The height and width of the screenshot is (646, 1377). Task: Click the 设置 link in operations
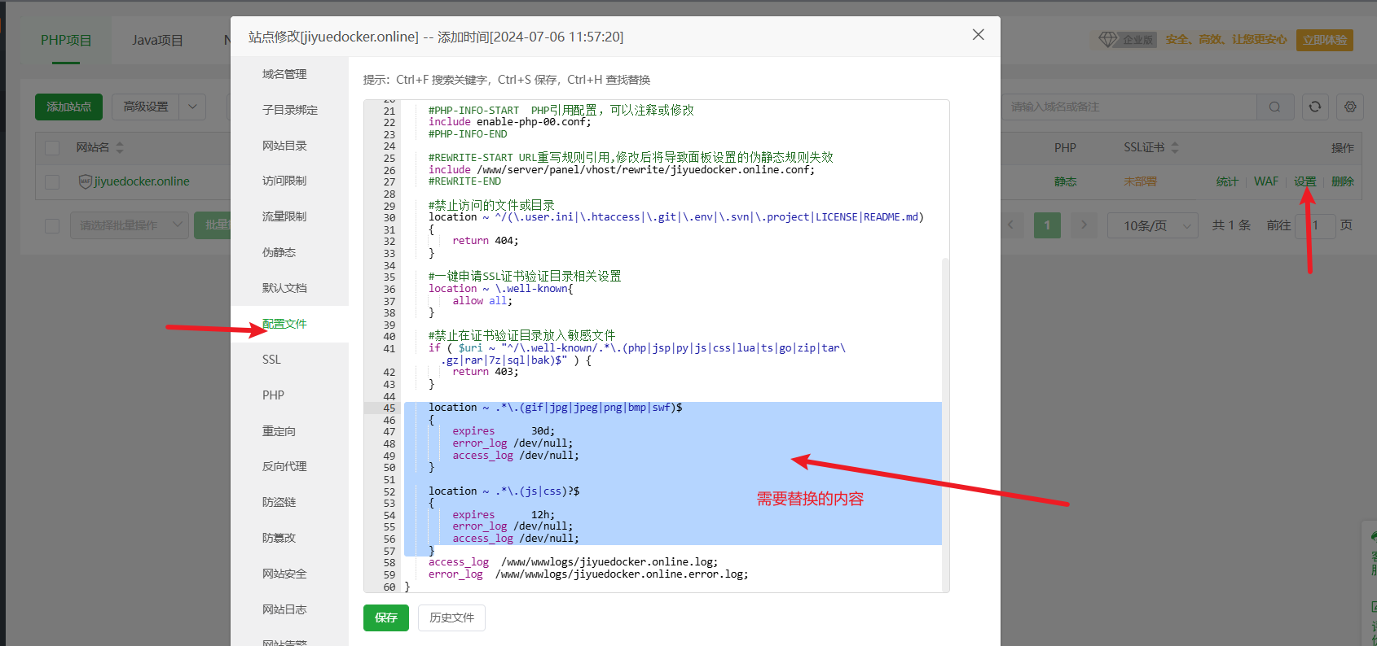1305,181
